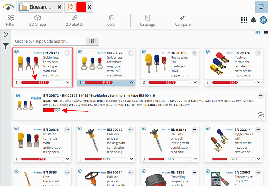This screenshot has height=186, width=269.
Task: Open the Compare tool
Action: tap(183, 20)
